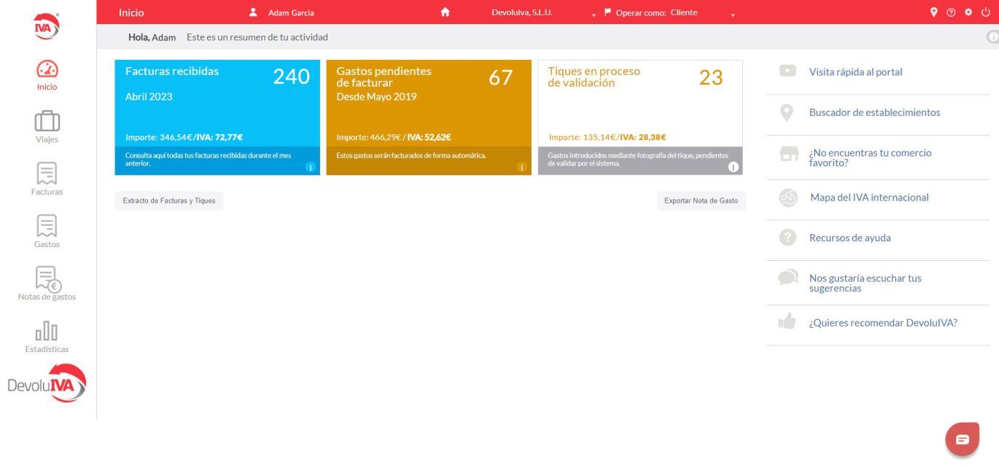The width and height of the screenshot is (999, 468).
Task: Click Extracto de Facturas y Tiques
Action: tap(168, 200)
